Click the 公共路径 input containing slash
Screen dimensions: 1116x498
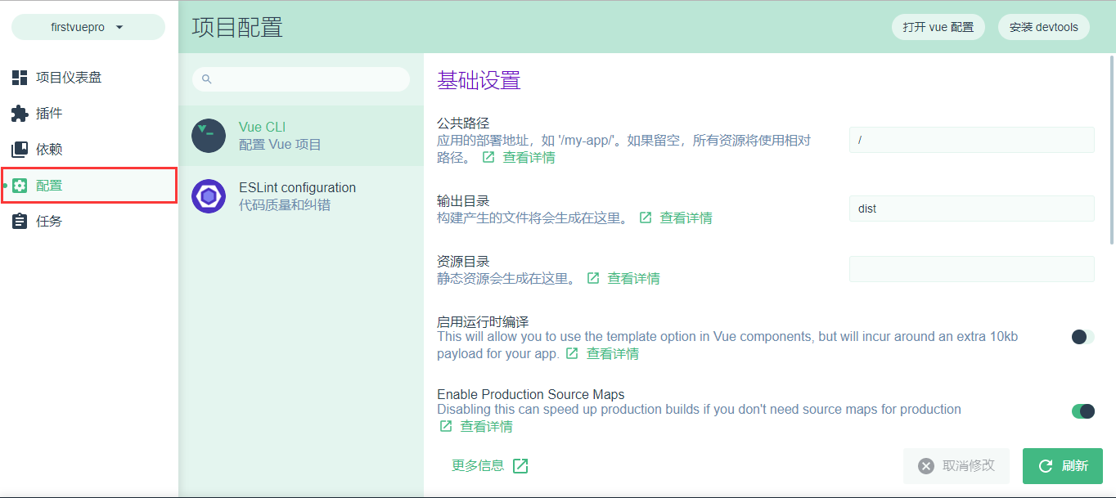pos(972,140)
